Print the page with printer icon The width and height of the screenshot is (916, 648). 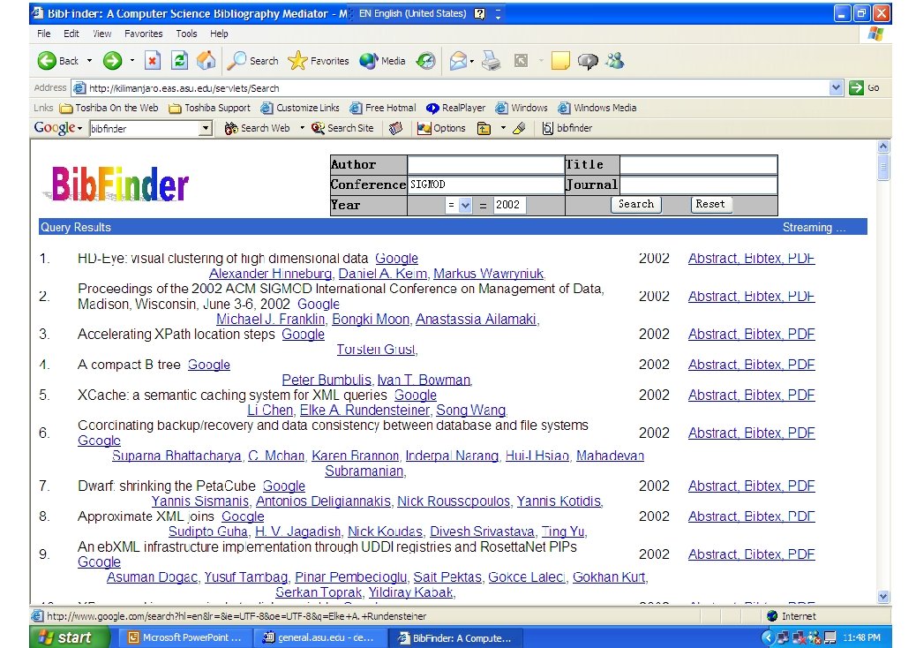(491, 61)
